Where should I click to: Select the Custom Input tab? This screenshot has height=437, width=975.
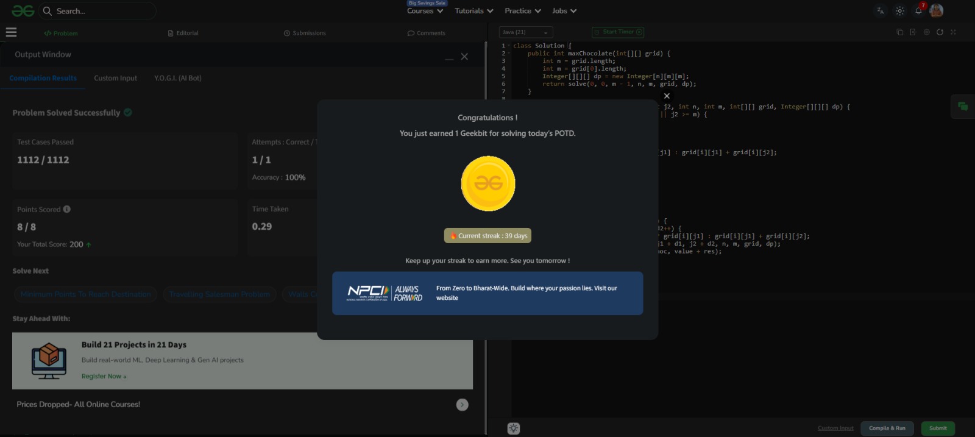(115, 78)
